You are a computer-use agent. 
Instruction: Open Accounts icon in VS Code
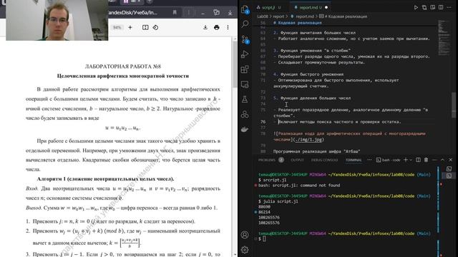tap(245, 235)
